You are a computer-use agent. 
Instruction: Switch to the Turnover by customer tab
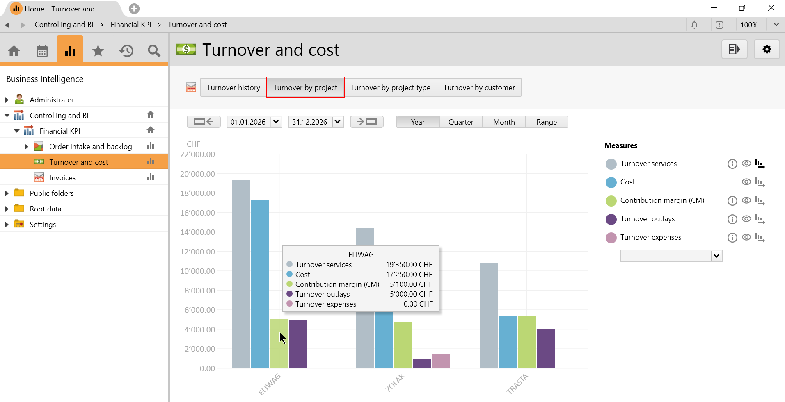point(479,88)
